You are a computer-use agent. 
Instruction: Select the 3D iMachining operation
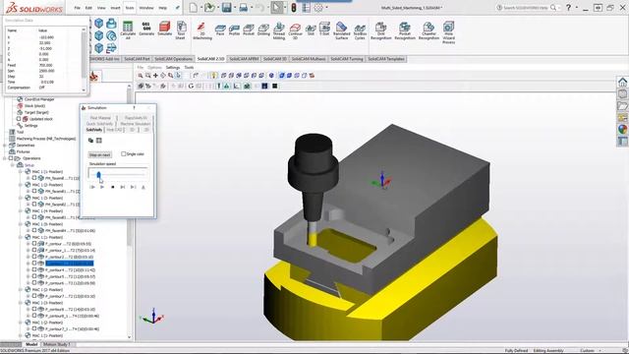tap(201, 30)
